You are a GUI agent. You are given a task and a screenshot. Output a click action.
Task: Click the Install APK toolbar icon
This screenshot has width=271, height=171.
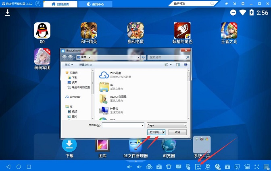pos(198,167)
